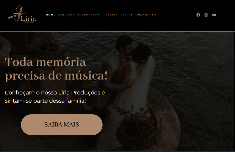Click the SAIBA MAIS button
Viewport: 235px width, 152px height.
(x=61, y=125)
